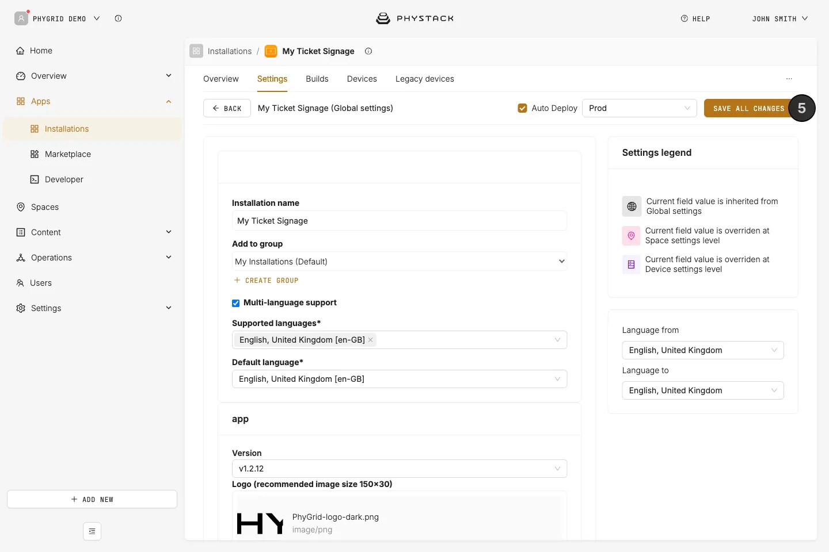829x552 pixels.
Task: Click the PhyGrid Demo tenant avatar icon
Action: (21, 18)
